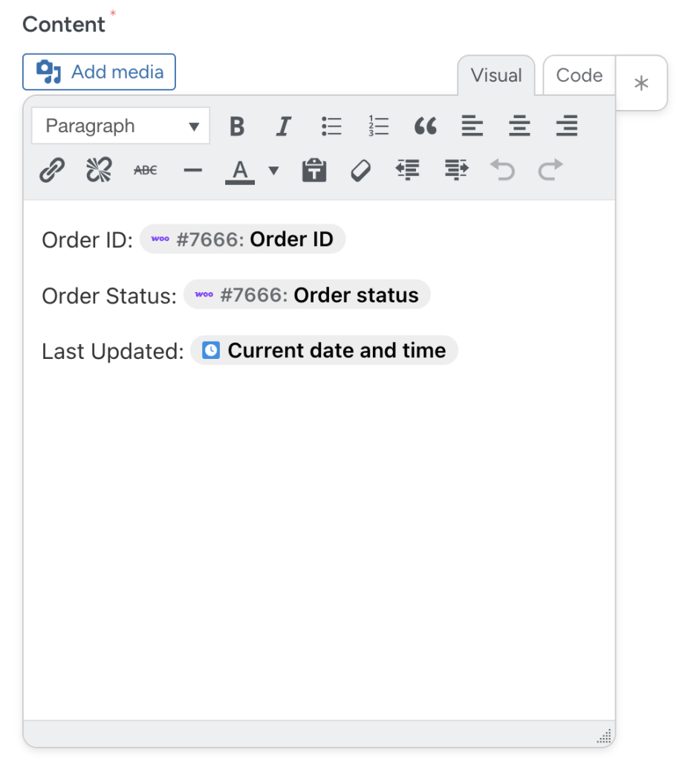Screen dimensions: 685x761
Task: Switch to the Code tab
Action: click(580, 74)
